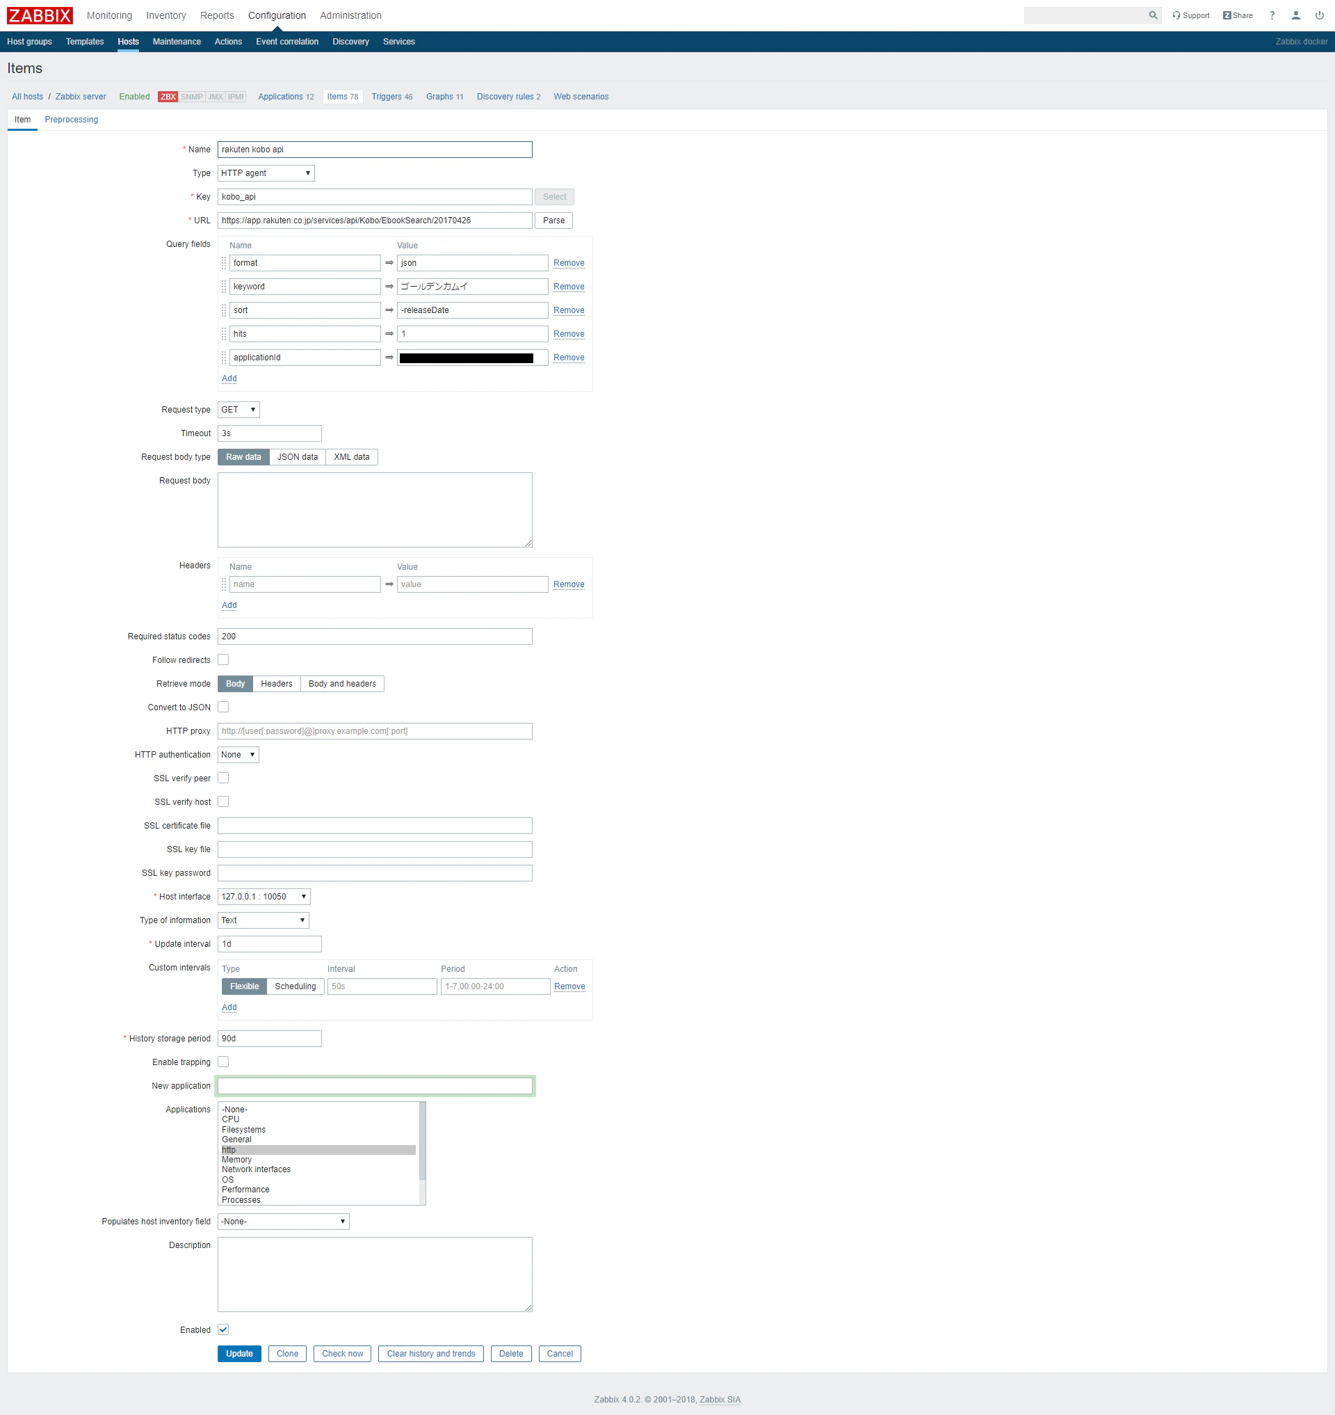The height and width of the screenshot is (1415, 1335).
Task: Grab the drag handle of applicationId row
Action: tap(224, 358)
